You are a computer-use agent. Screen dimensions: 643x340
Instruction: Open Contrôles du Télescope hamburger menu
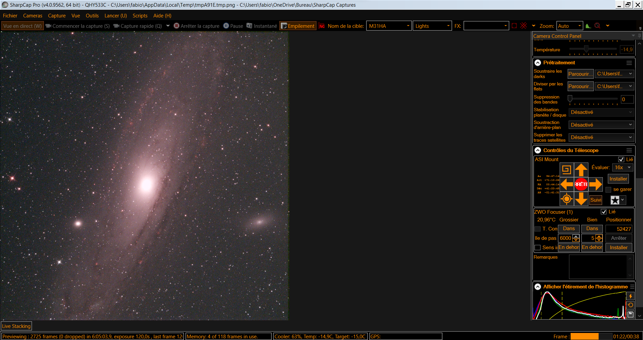[x=629, y=150]
